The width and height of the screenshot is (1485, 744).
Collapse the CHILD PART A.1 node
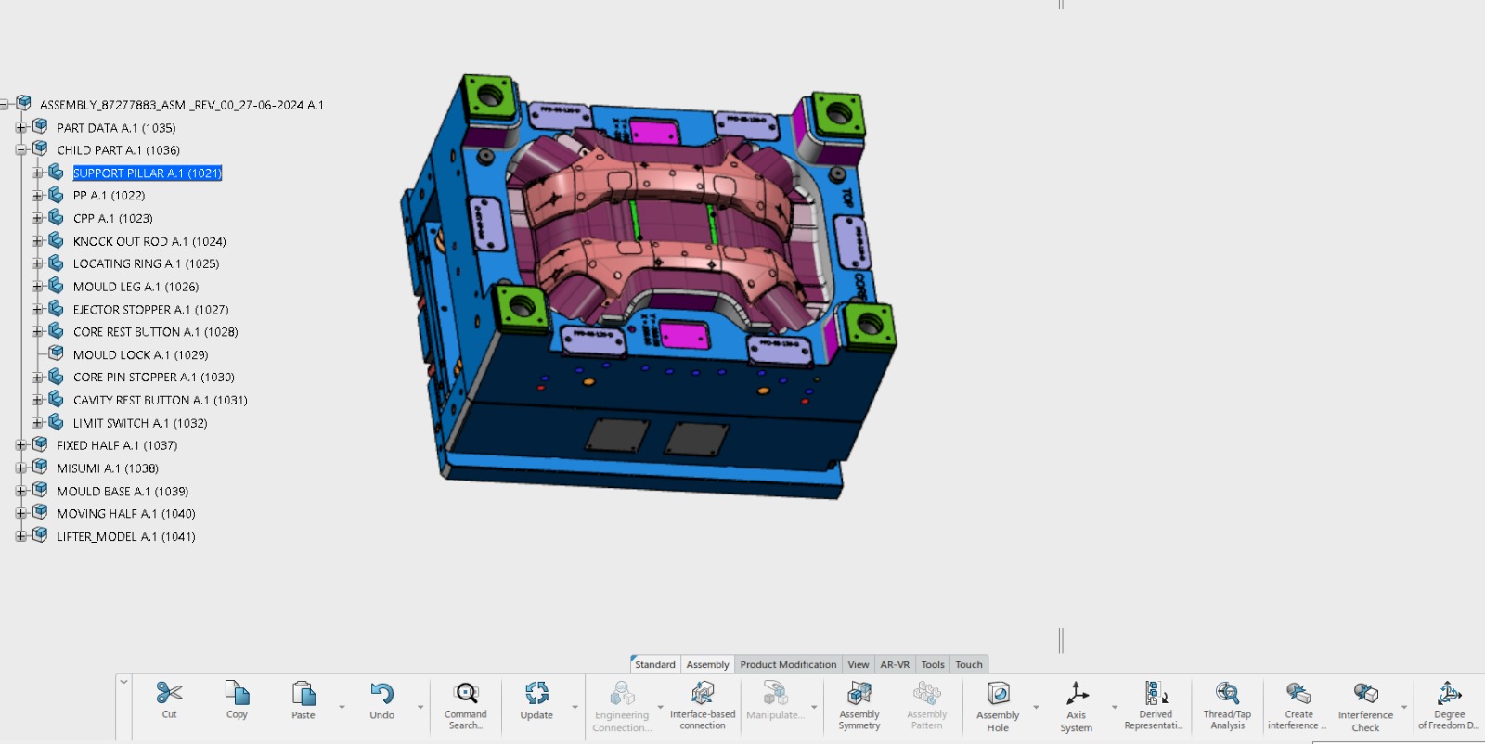[x=21, y=150]
